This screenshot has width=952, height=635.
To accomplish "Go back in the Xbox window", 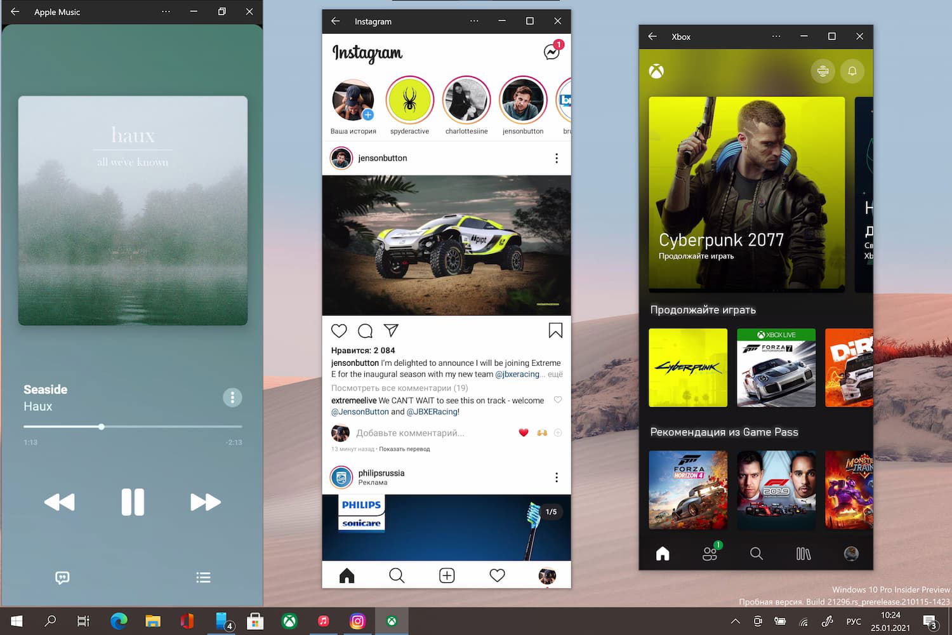I will [x=652, y=36].
